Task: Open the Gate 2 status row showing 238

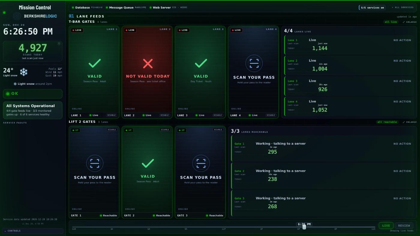Action: click(x=322, y=175)
